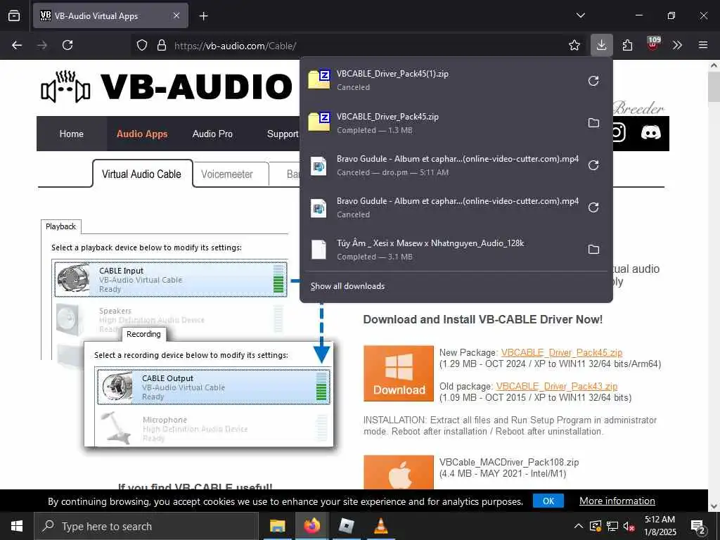720x540 pixels.
Task: Open the Audio Pro menu
Action: point(212,134)
